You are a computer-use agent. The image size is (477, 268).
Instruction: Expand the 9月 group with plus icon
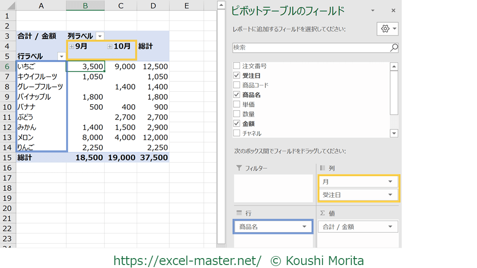coord(72,46)
